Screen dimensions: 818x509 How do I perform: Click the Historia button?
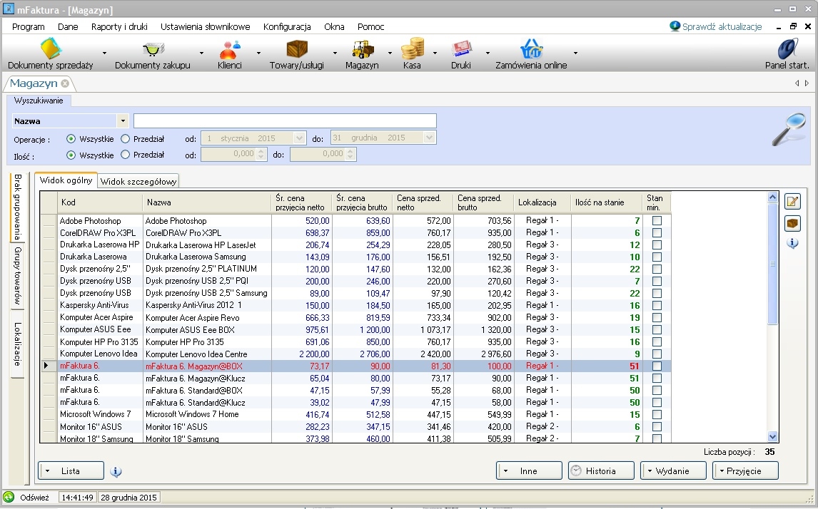point(601,471)
